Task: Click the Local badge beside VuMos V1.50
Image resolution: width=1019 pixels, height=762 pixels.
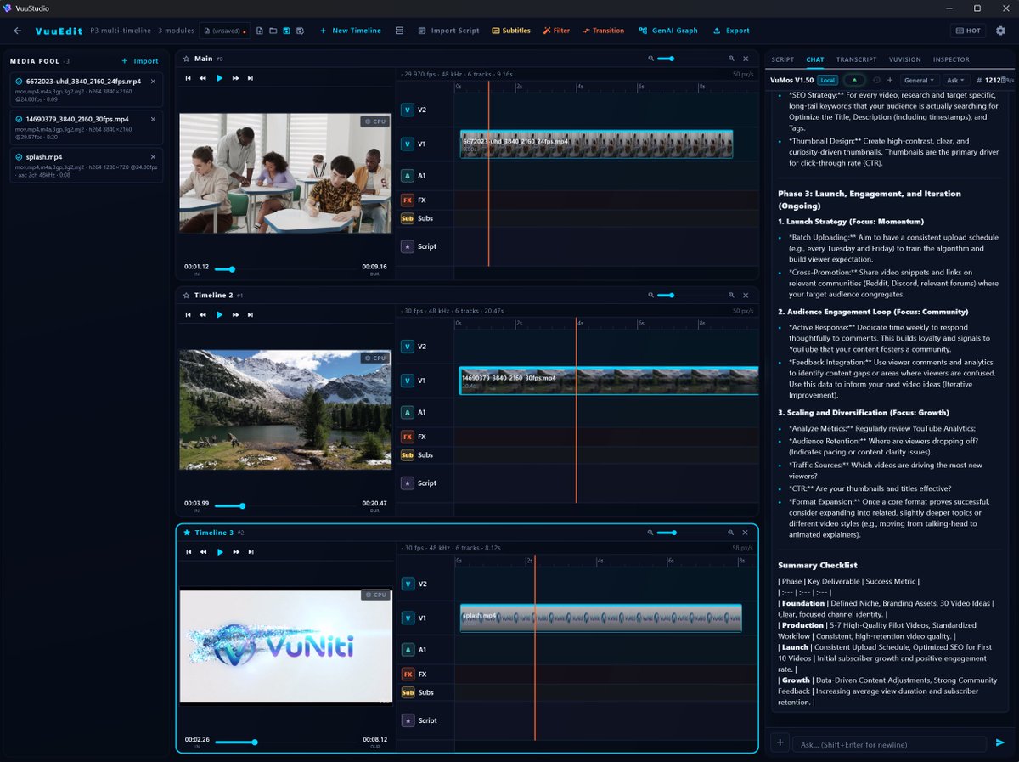Action: coord(826,80)
